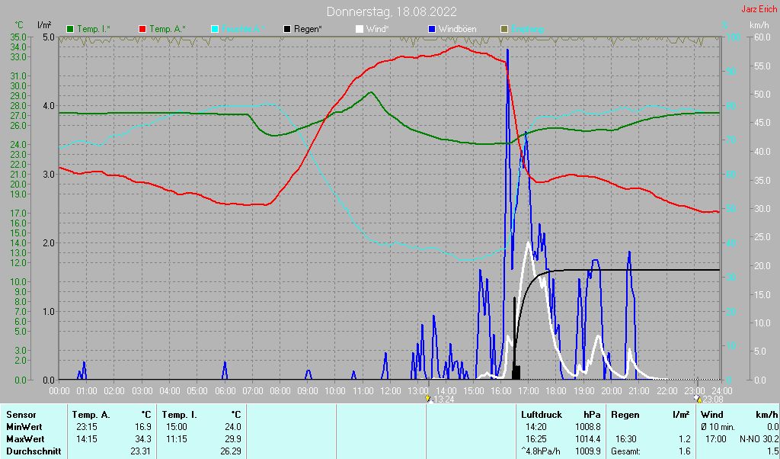The width and height of the screenshot is (780, 459).
Task: Click the Regen column header in the table
Action: pyautogui.click(x=625, y=414)
